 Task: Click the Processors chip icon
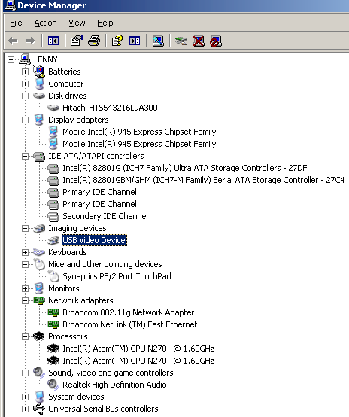click(39, 336)
